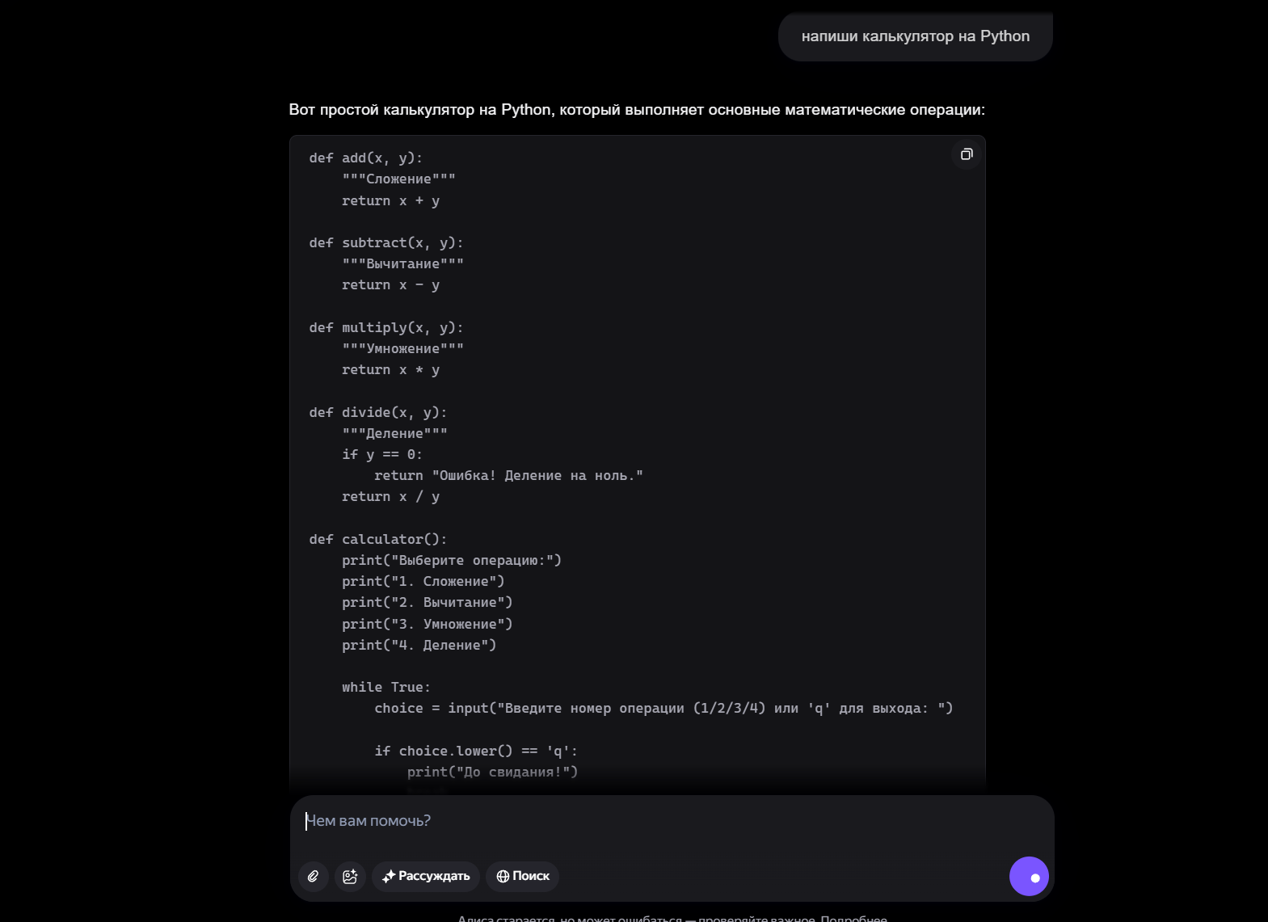Click the "def divide(x, y):" line
The image size is (1268, 922).
pos(377,413)
